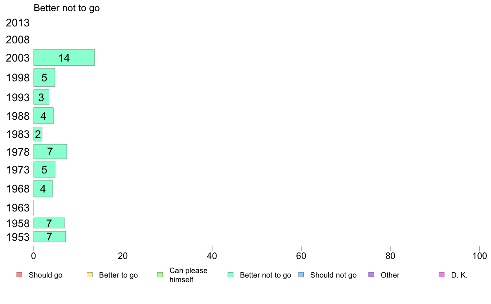491x304 pixels.
Task: Click the yellow Better to go swatch
Action: 90,275
